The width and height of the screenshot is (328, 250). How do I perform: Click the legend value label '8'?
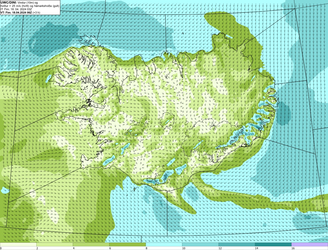[x=147, y=248]
